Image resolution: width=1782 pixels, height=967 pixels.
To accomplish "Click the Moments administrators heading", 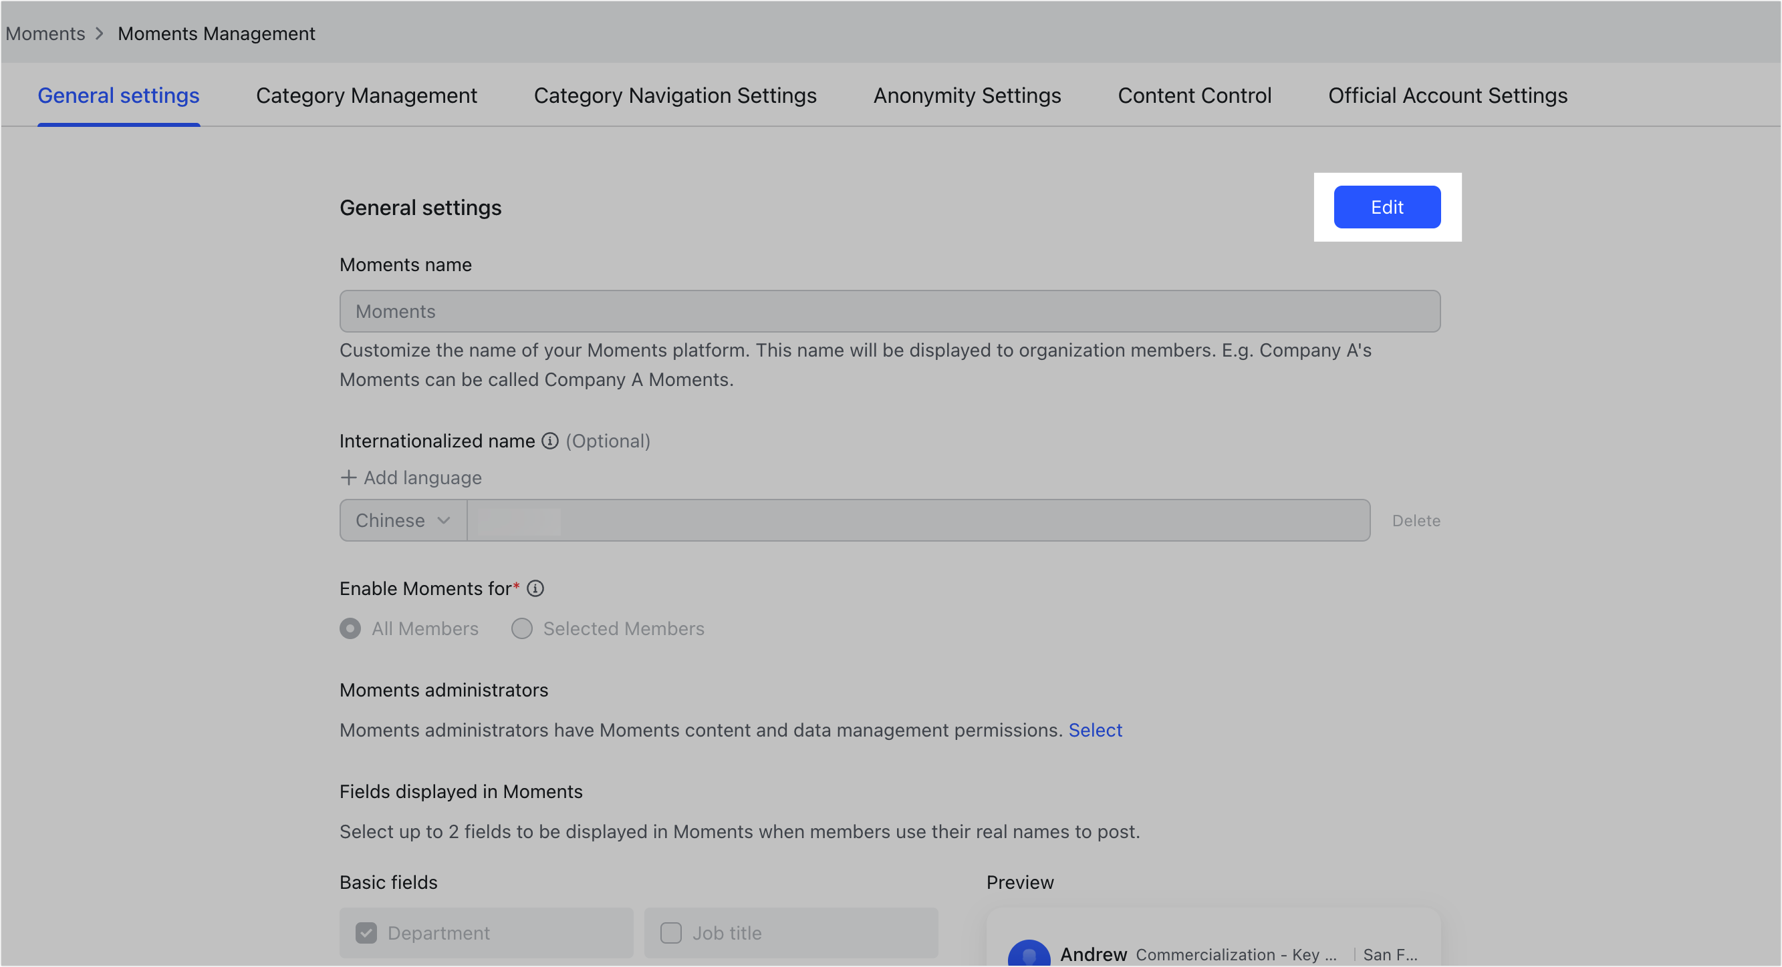I will (x=443, y=690).
